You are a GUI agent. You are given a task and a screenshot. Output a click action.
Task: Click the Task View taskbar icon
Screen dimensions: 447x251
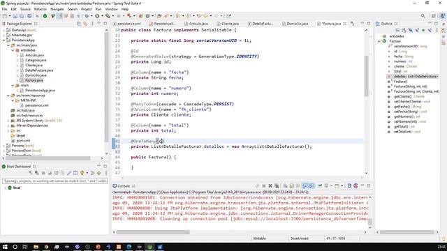click(x=25, y=247)
